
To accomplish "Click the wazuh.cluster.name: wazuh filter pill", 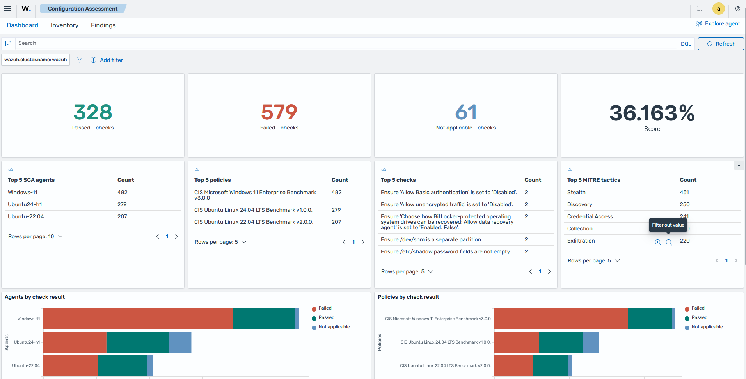I will (x=36, y=60).
